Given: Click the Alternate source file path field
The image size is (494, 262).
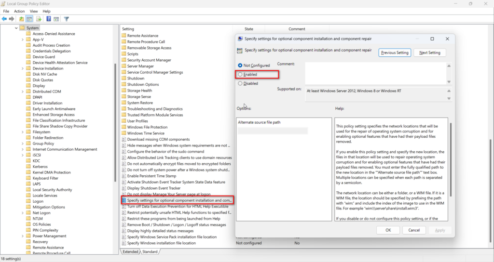Looking at the screenshot, I should point(273,131).
